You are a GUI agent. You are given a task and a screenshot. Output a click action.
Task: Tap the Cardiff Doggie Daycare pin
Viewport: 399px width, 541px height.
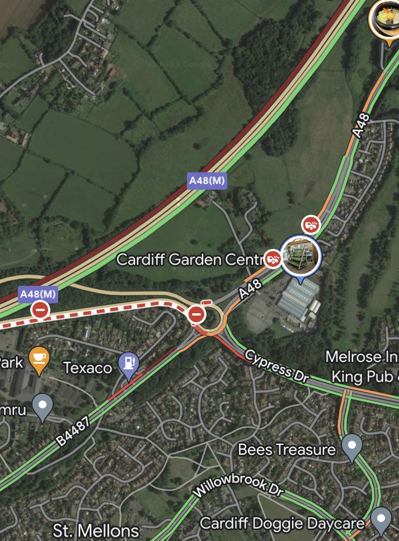tap(381, 521)
